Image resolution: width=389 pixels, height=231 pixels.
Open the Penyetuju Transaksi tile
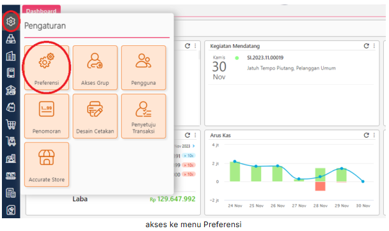(143, 116)
